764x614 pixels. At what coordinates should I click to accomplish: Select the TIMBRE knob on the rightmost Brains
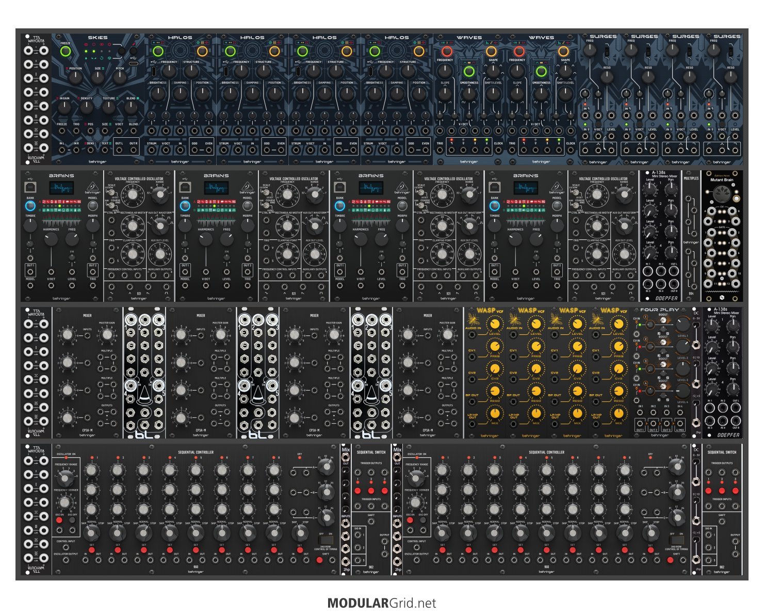495,225
